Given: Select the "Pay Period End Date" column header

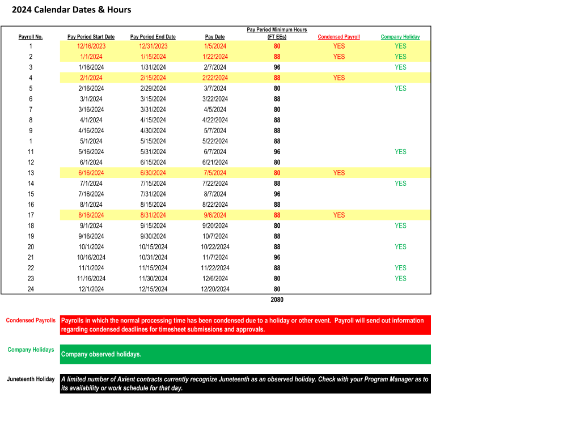Looking at the screenshot, I should (x=153, y=36).
